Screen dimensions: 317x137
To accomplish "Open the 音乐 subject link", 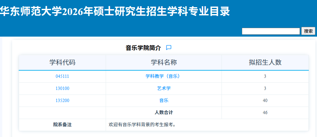I will [x=164, y=100].
